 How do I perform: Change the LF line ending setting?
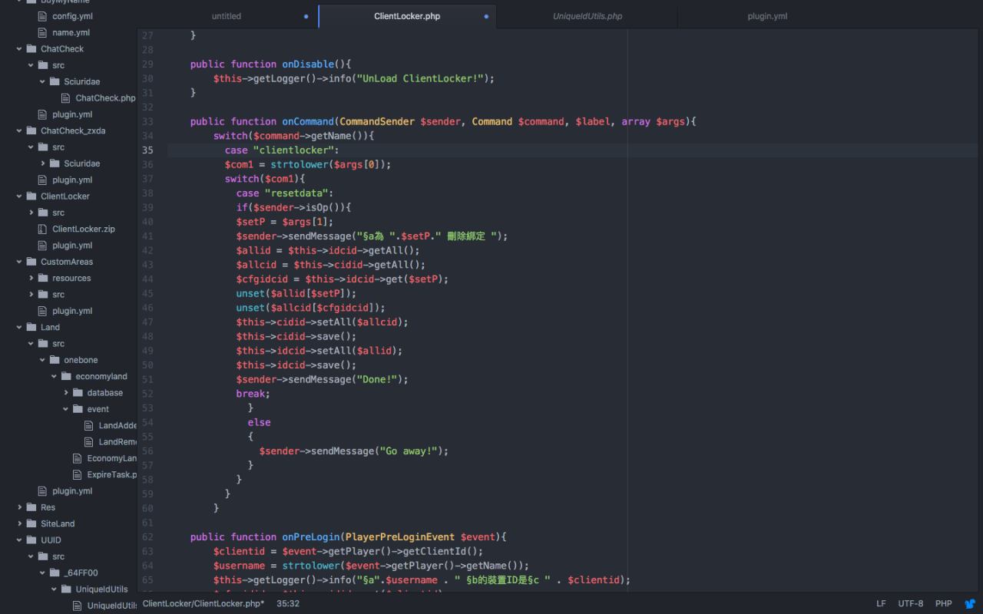(881, 604)
